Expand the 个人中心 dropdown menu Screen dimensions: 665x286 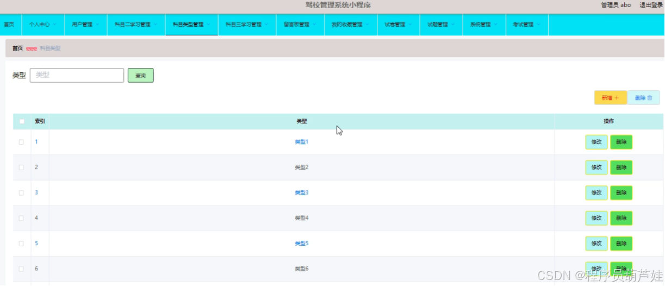[x=42, y=24]
